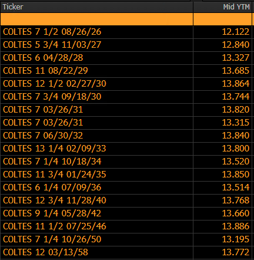The height and width of the screenshot is (260, 254).
Task: Click the 13.195 Mid YTM value
Action: click(x=236, y=239)
